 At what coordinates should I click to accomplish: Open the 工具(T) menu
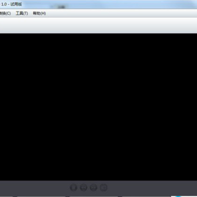[x=22, y=13]
